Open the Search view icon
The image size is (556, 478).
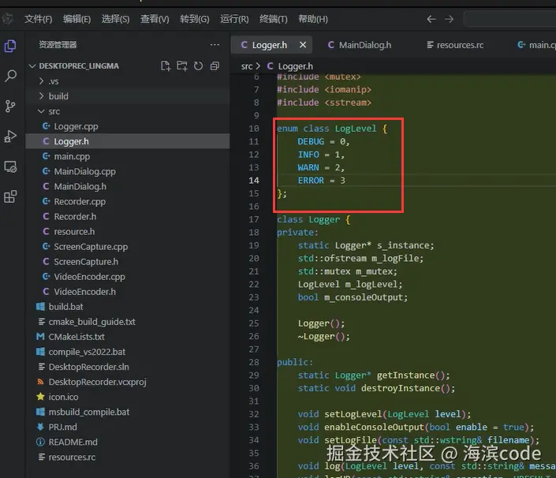coord(10,76)
